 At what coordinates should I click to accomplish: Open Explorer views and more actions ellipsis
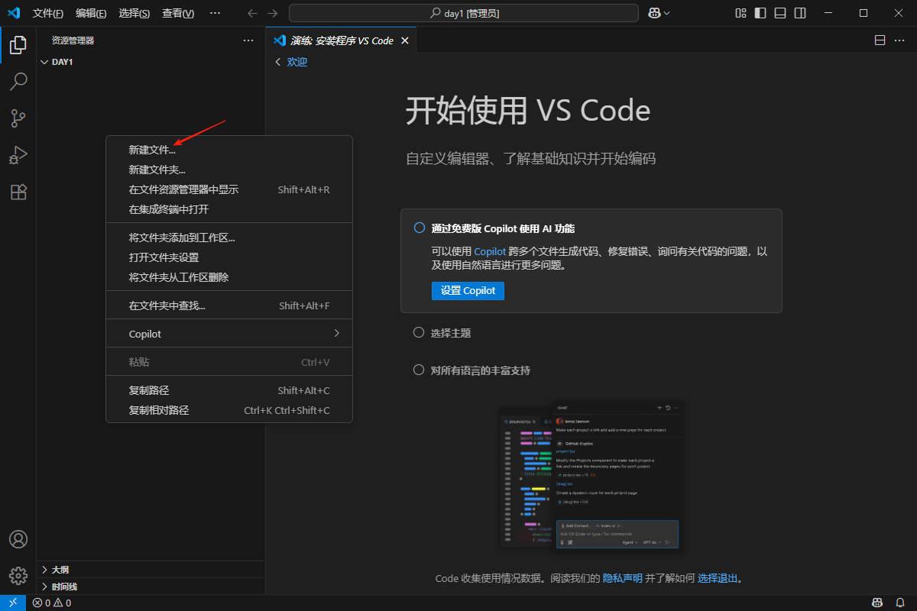(248, 40)
